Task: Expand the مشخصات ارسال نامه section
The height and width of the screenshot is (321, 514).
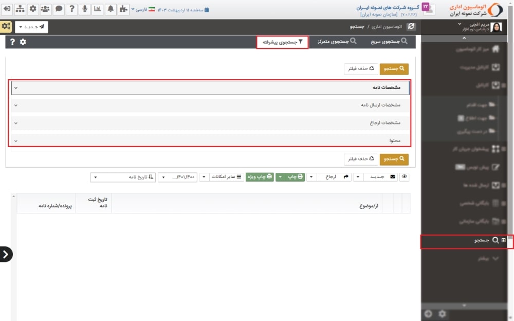Action: 210,105
